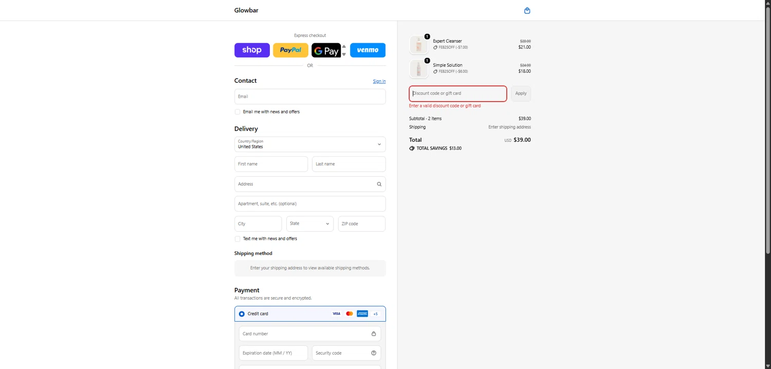The width and height of the screenshot is (771, 369).
Task: Click the Mastercard logo
Action: [350, 313]
